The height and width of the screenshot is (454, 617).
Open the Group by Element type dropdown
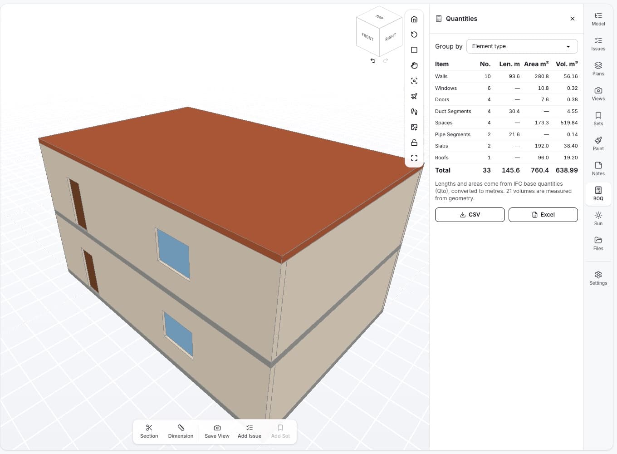point(522,46)
